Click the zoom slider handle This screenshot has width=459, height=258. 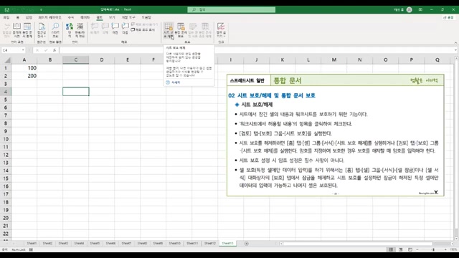tap(433, 249)
